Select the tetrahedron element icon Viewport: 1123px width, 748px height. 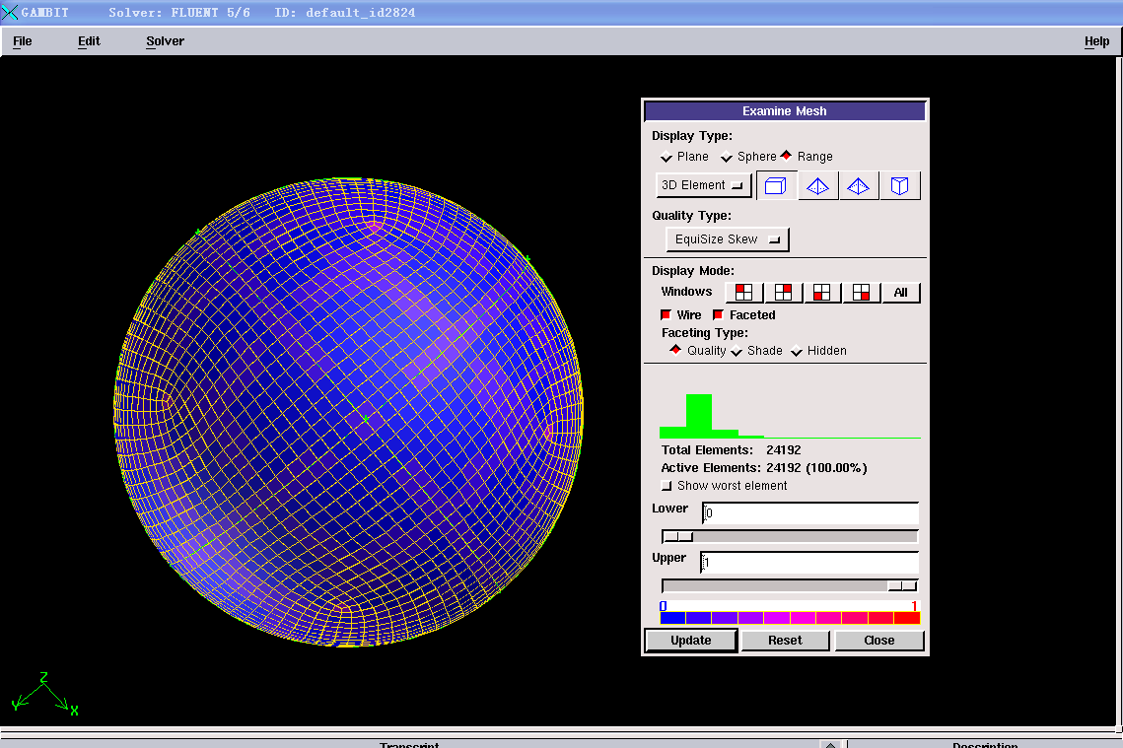[817, 185]
